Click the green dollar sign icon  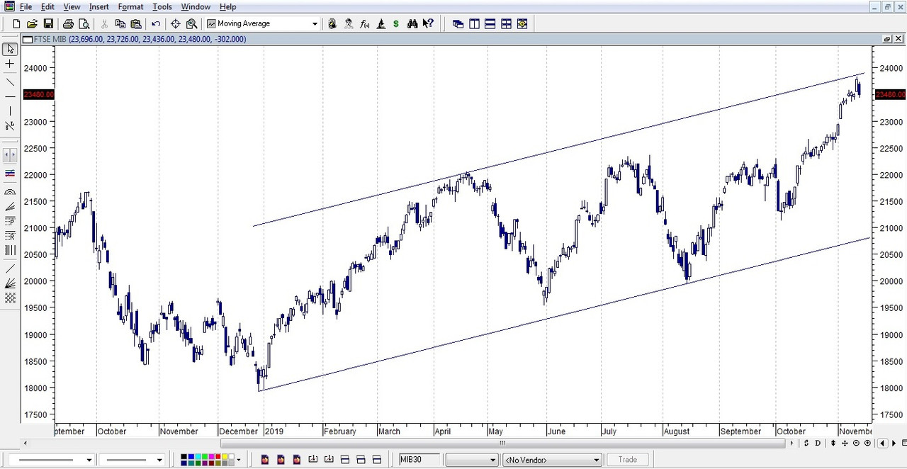395,23
